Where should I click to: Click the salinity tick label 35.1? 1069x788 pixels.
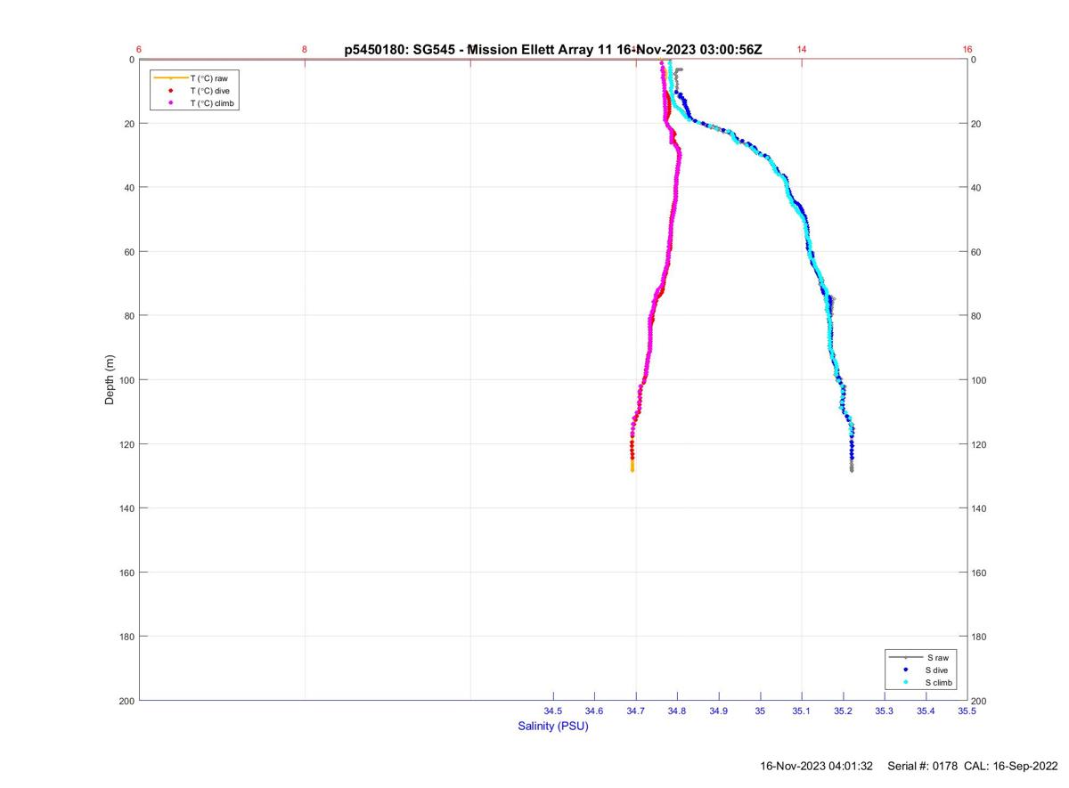point(802,711)
